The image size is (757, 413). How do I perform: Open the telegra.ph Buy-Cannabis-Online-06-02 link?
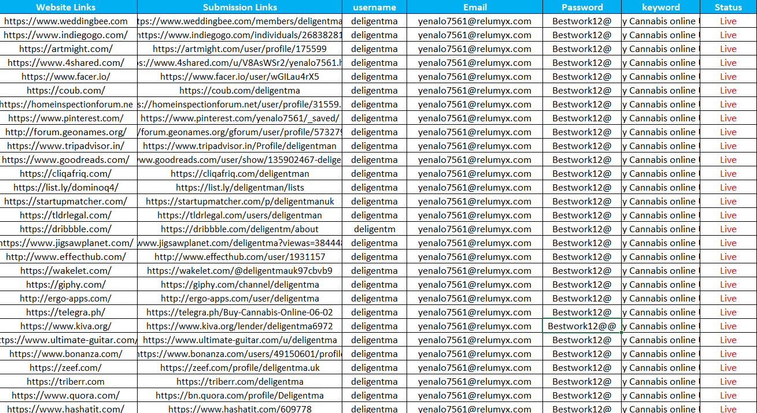(239, 312)
